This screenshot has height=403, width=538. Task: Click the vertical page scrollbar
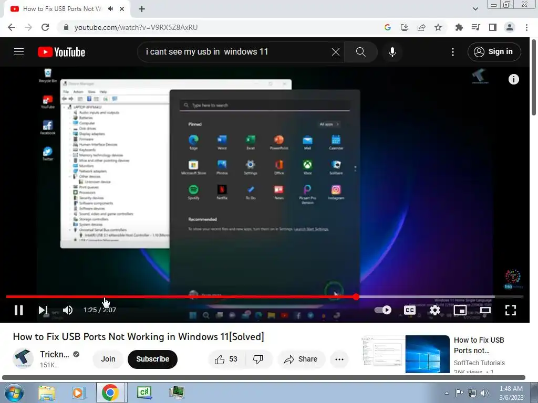[534, 78]
